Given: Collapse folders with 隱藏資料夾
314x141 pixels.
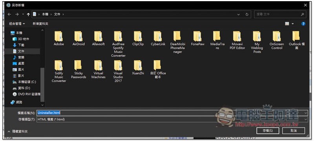Looking at the screenshot, I should pyautogui.click(x=18, y=132).
